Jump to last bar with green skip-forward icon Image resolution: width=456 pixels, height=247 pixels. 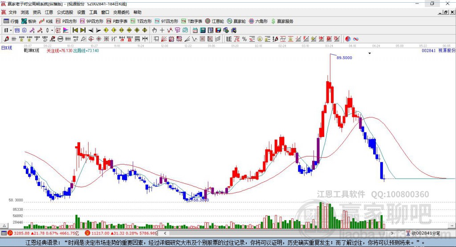point(83,30)
